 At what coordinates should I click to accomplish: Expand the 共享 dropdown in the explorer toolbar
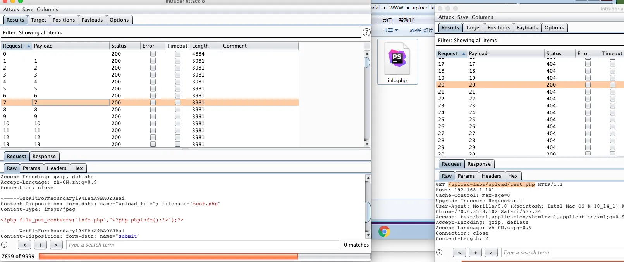tap(390, 30)
